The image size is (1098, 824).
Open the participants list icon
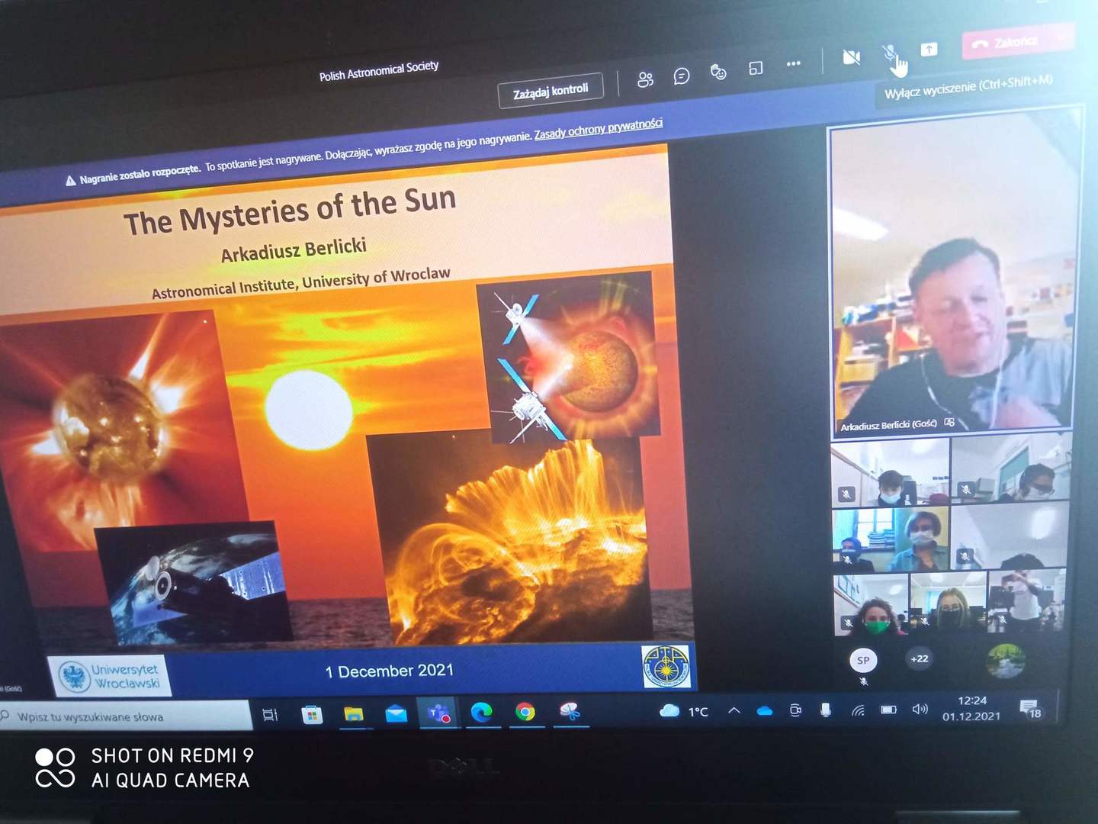(x=645, y=79)
